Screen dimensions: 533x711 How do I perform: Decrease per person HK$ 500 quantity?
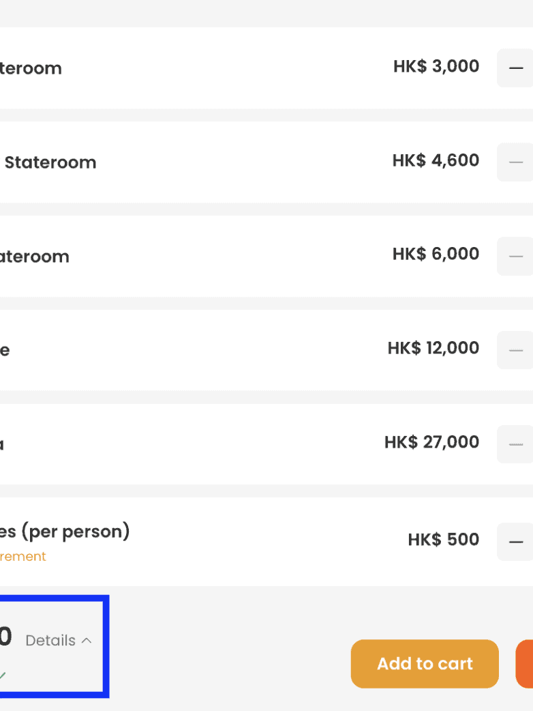[516, 542]
